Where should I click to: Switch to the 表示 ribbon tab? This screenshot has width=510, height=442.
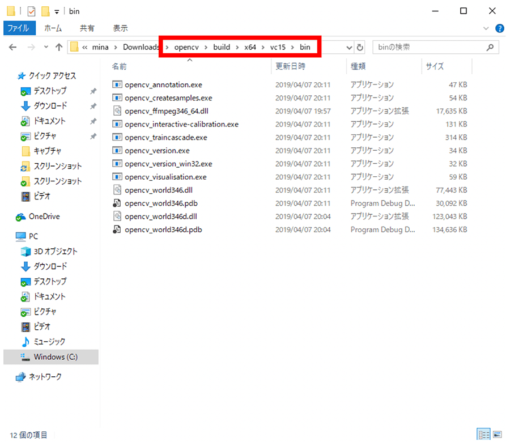[x=120, y=28]
